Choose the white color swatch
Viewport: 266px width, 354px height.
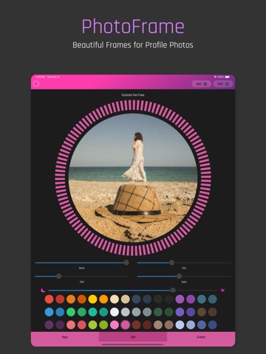point(115,312)
